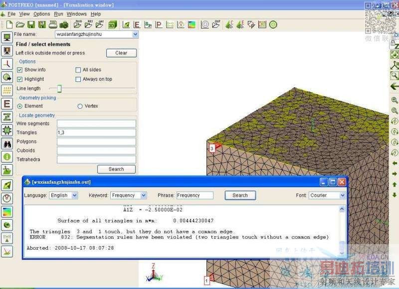Click the colored gradient plot toolbar icon
This screenshot has height=289, width=399.
pyautogui.click(x=192, y=24)
